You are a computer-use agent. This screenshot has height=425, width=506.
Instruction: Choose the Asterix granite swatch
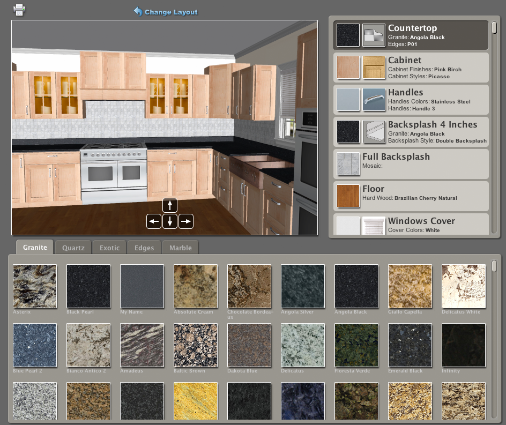[x=35, y=286]
